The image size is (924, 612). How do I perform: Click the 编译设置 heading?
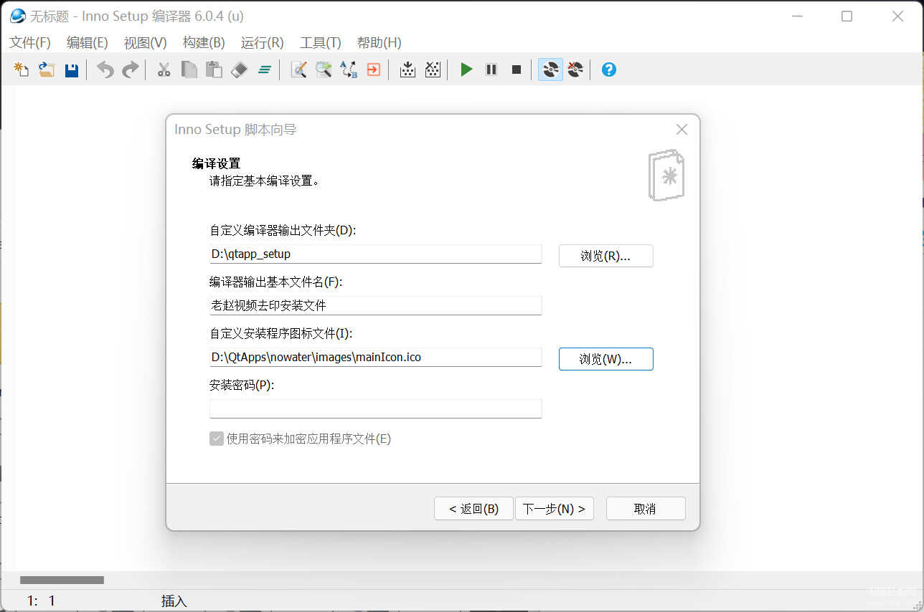tap(216, 163)
